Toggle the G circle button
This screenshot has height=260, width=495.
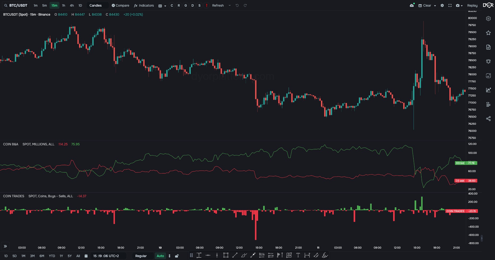pos(186,5)
